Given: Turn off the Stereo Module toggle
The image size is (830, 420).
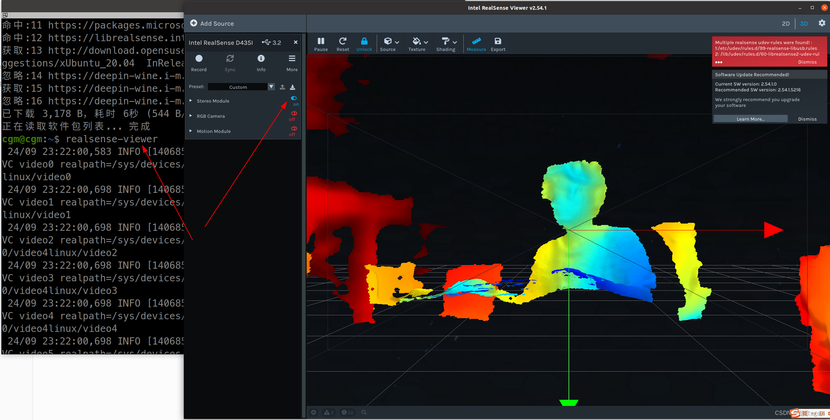Looking at the screenshot, I should point(294,98).
